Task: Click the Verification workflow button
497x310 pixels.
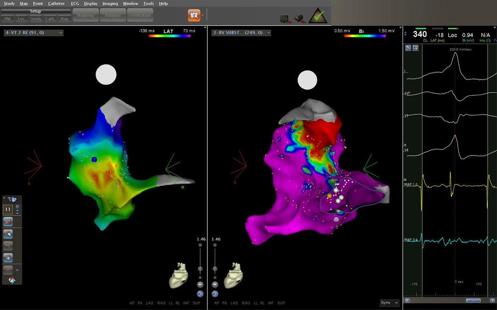Action: click(x=140, y=15)
